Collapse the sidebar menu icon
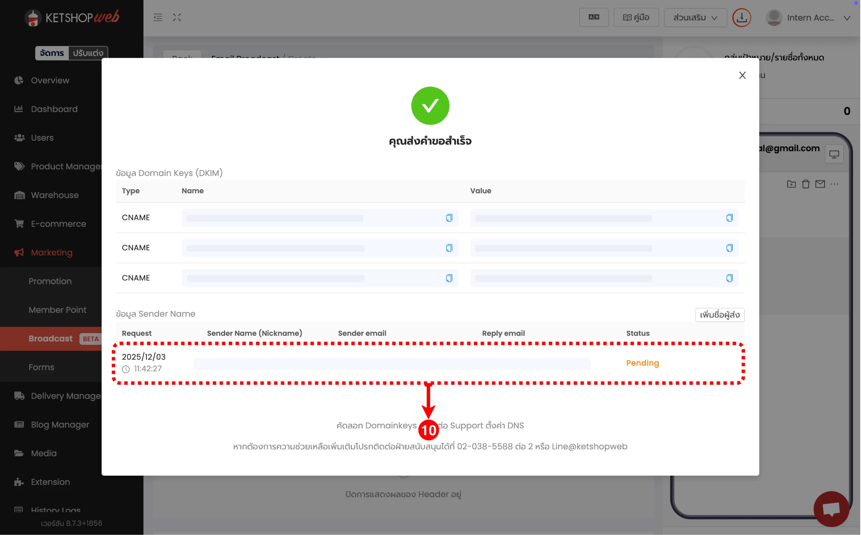861x535 pixels. pos(158,17)
